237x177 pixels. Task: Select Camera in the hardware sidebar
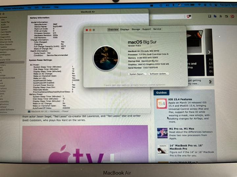[4, 29]
